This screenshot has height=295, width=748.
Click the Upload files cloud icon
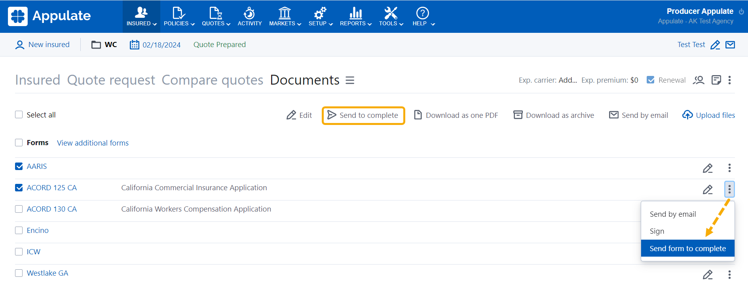pyautogui.click(x=687, y=115)
